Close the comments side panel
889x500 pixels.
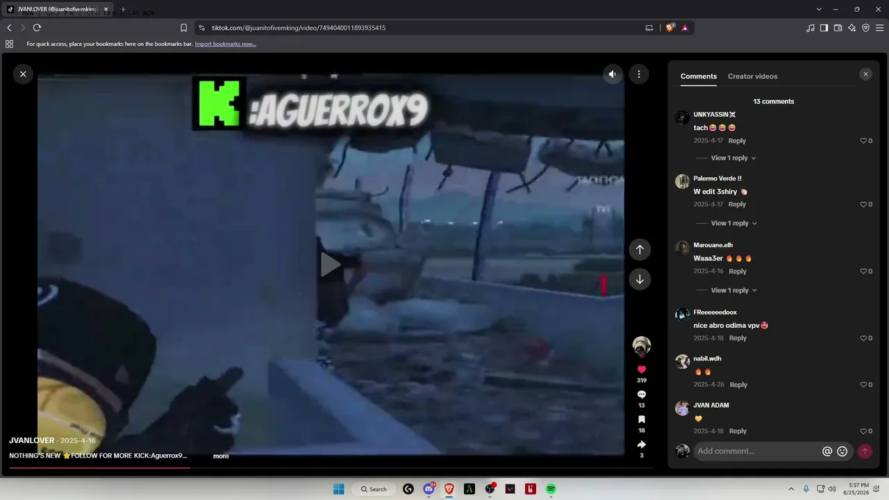click(x=865, y=74)
